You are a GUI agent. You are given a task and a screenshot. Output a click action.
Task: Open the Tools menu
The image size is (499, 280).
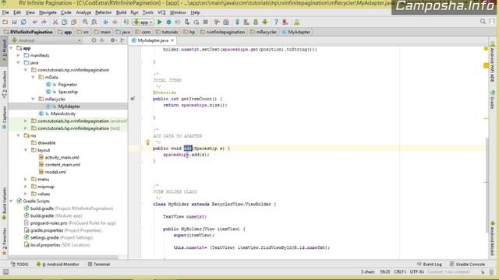coord(147,12)
